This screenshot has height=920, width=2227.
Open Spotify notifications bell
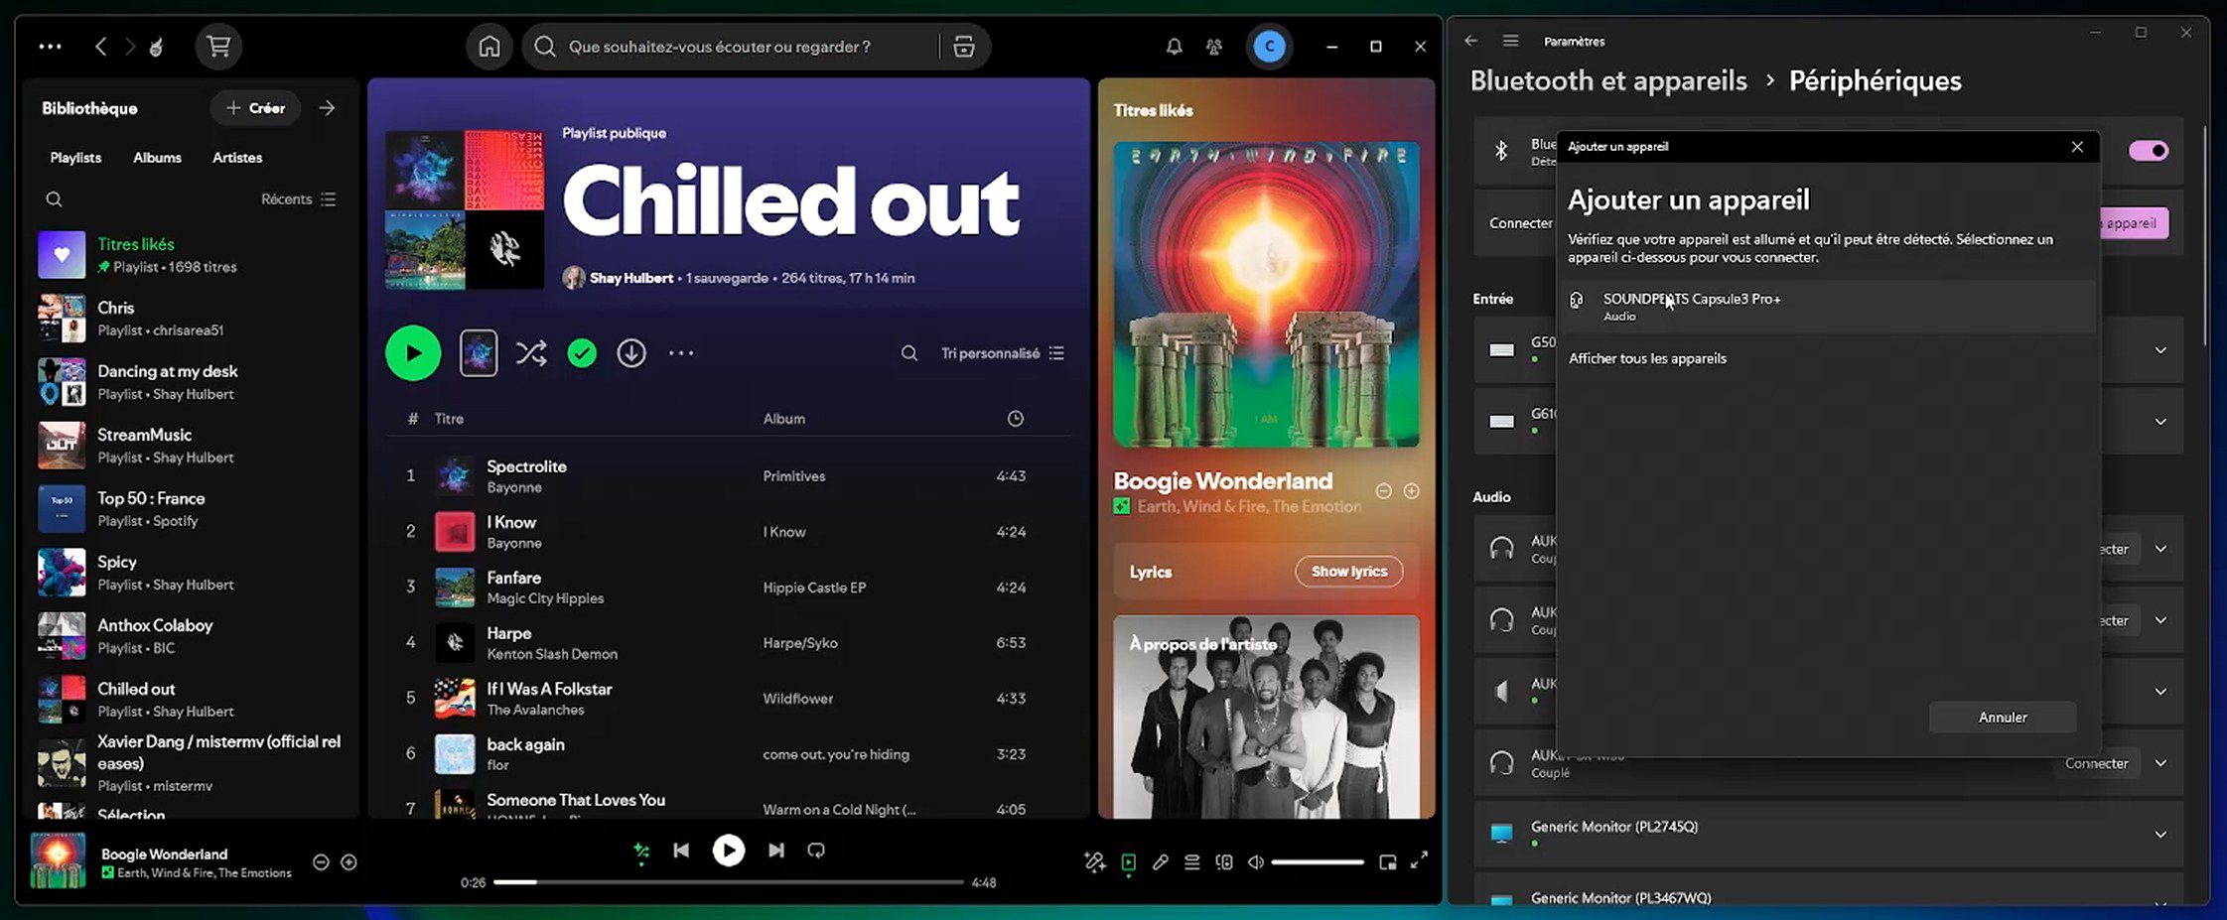click(1174, 47)
